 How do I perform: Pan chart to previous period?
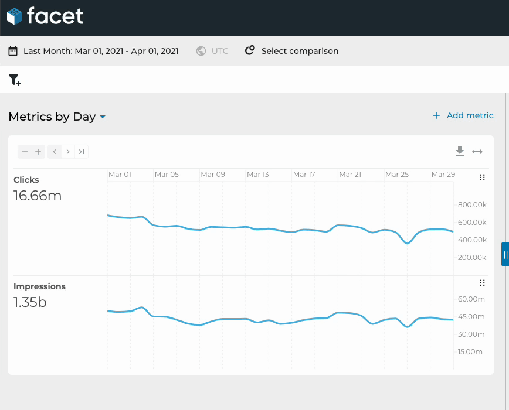pos(55,152)
